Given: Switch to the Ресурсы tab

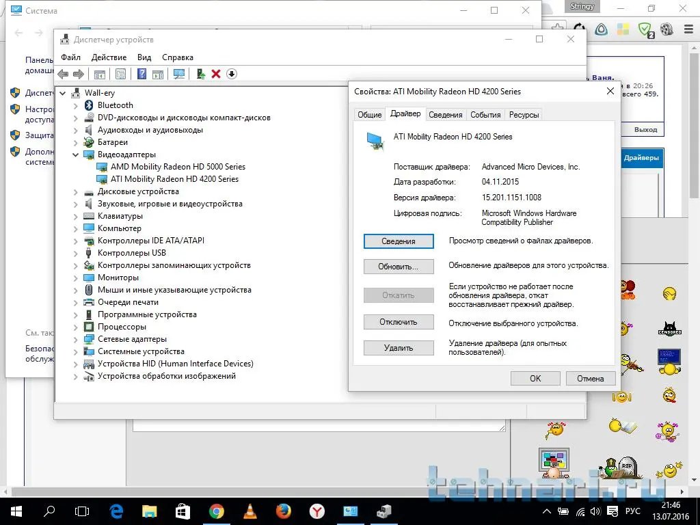Looking at the screenshot, I should [524, 115].
